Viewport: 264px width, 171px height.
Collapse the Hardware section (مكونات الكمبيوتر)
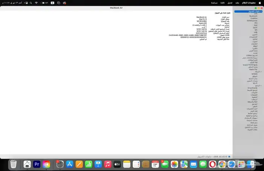point(261,12)
